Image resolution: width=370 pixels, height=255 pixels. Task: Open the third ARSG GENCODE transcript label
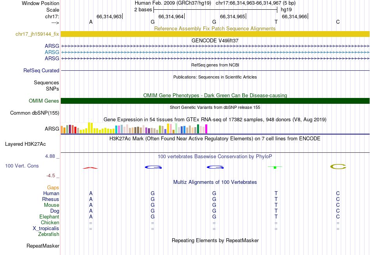[x=52, y=58]
